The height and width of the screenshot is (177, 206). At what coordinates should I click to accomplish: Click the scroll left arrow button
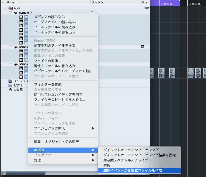pos(3,173)
